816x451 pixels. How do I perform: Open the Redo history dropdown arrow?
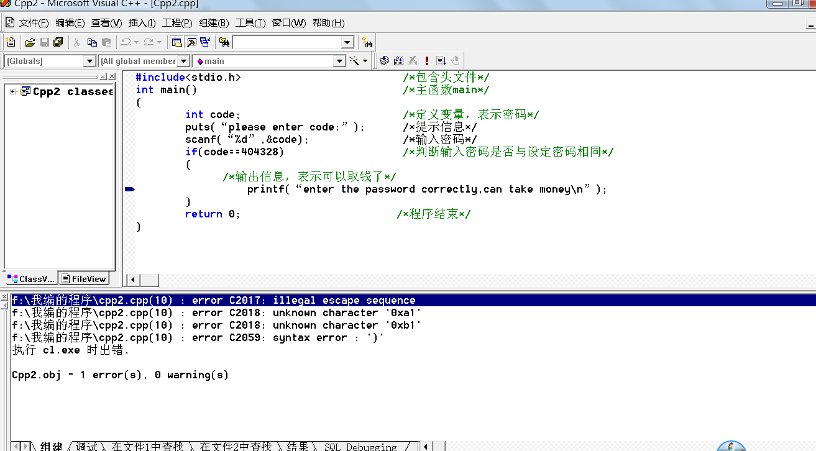coord(159,42)
